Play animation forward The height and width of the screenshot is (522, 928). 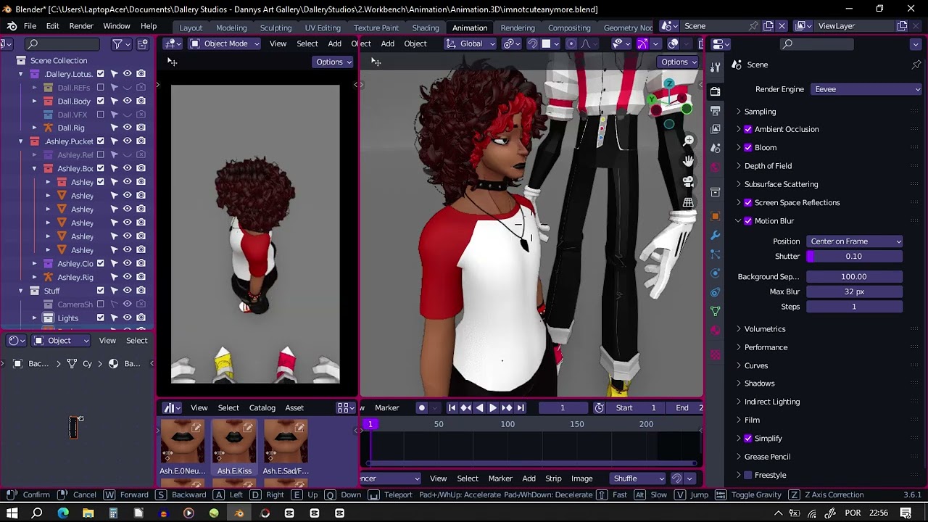pyautogui.click(x=493, y=407)
